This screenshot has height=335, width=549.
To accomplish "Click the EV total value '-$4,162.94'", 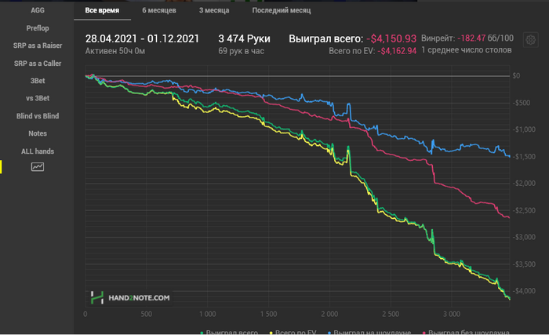I will pyautogui.click(x=397, y=51).
